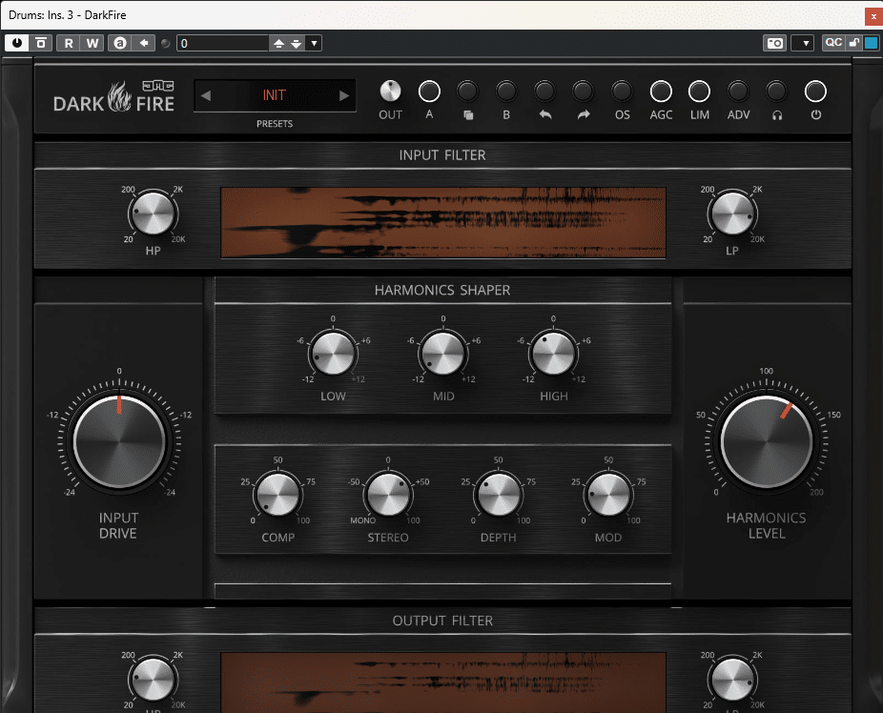Click the HIGH harmonics knob
The image size is (883, 713).
tap(554, 354)
